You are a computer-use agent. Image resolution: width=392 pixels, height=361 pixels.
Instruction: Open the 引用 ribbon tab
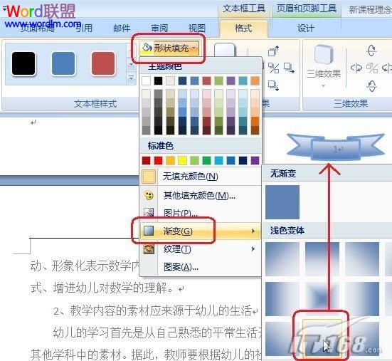pyautogui.click(x=84, y=28)
